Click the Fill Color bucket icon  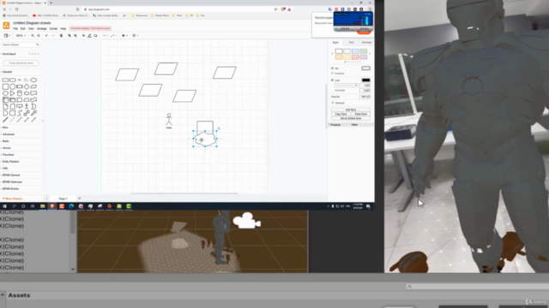click(x=84, y=36)
